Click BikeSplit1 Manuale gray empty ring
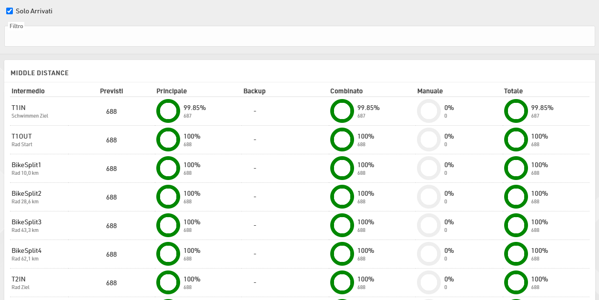Screen dimensions: 599x300 click(x=429, y=168)
